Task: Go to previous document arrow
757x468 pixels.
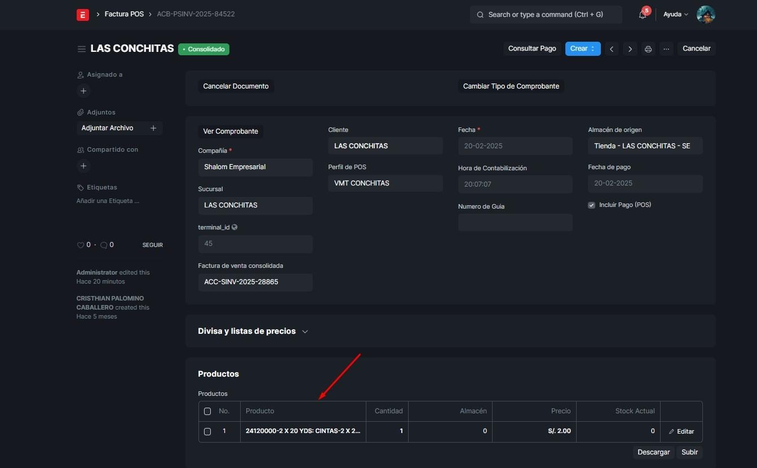Action: tap(612, 49)
